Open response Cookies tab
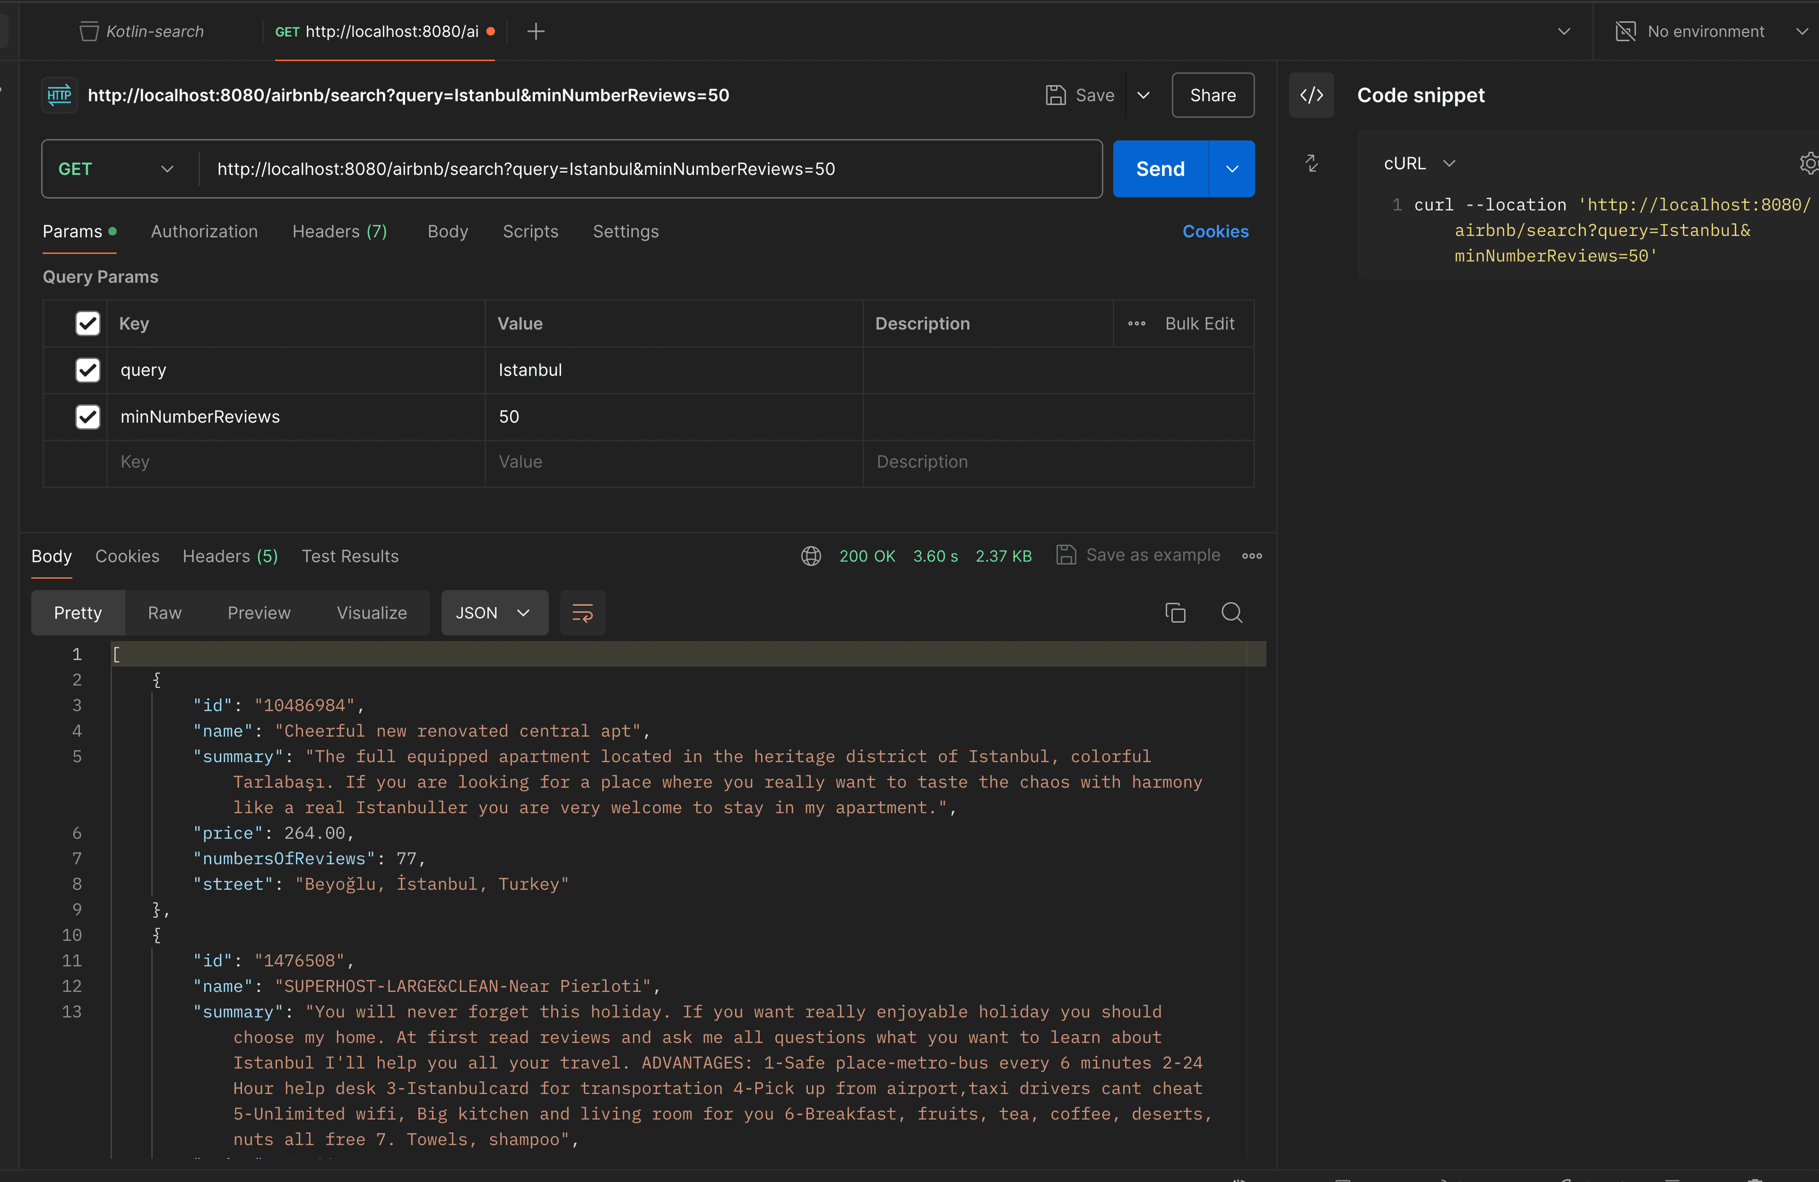This screenshot has width=1819, height=1182. [x=127, y=556]
